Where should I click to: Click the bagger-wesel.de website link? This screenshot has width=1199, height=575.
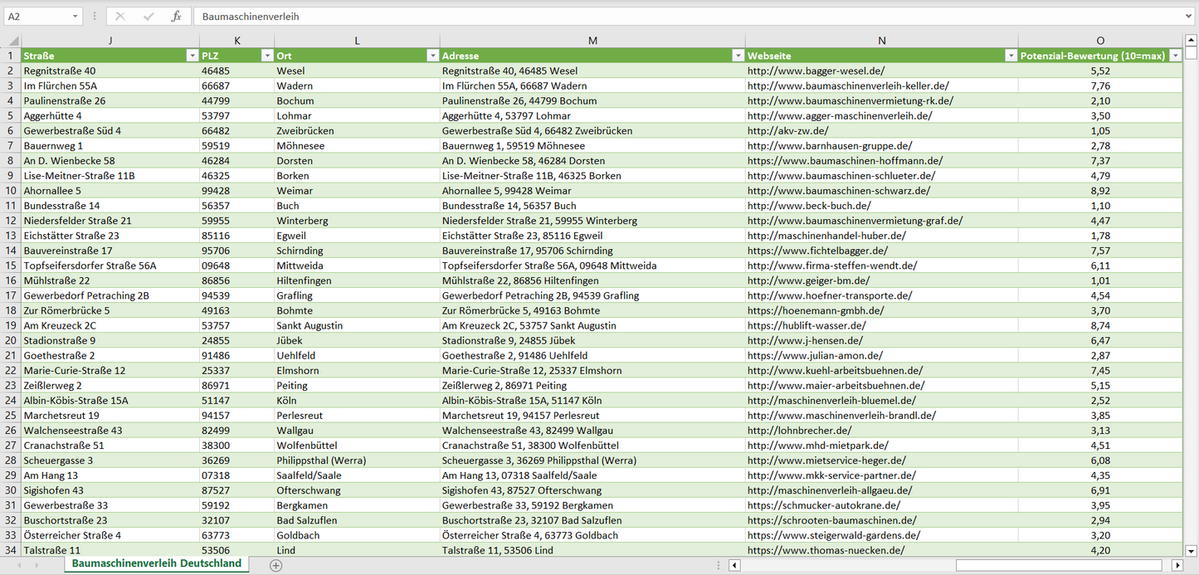click(816, 71)
